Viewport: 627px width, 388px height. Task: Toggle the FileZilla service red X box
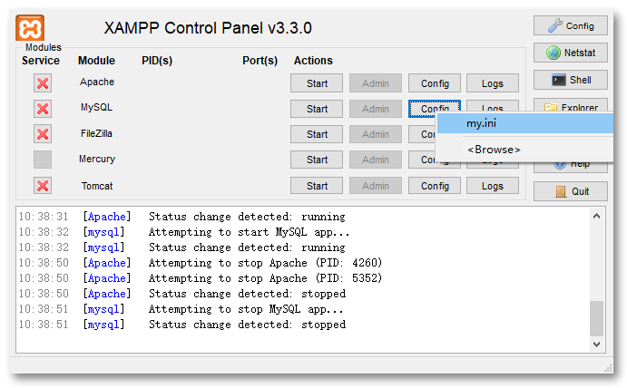point(43,134)
